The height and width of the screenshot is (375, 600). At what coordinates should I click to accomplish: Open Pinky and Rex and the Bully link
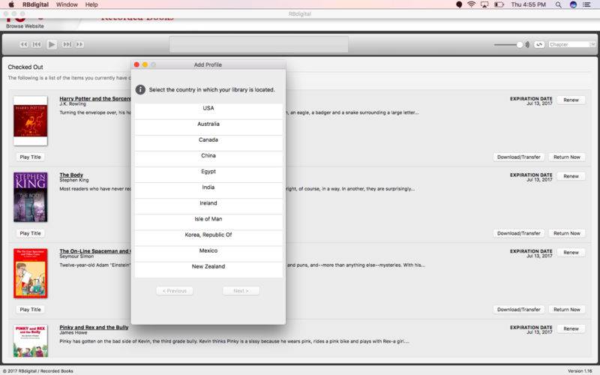94,327
